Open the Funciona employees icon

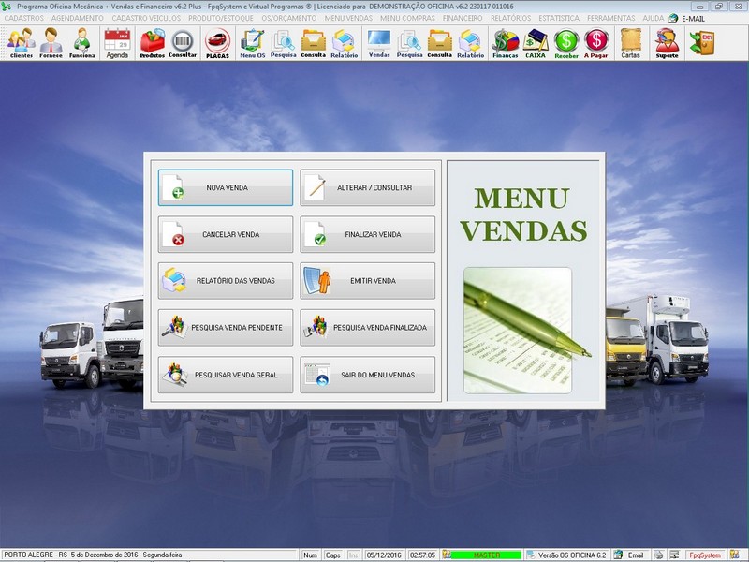click(x=82, y=43)
